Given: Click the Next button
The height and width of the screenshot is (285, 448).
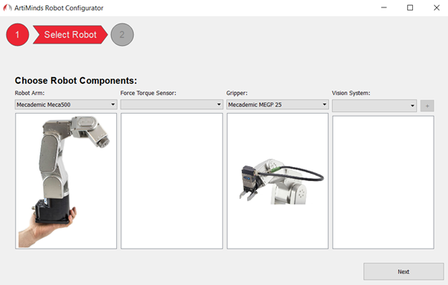Looking at the screenshot, I should point(403,272).
